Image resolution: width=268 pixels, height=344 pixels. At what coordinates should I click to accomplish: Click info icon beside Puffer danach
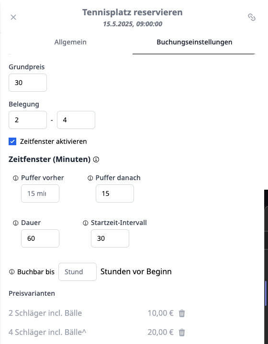click(x=90, y=178)
